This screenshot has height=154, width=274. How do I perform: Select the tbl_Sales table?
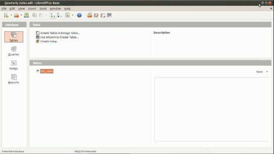tap(47, 71)
